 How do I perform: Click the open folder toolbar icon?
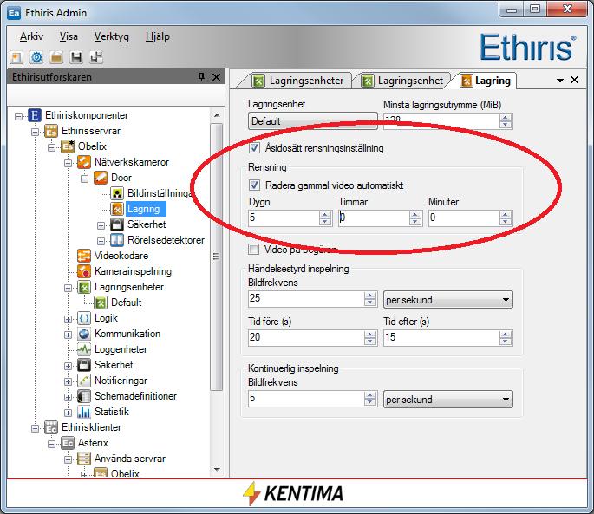coord(56,57)
